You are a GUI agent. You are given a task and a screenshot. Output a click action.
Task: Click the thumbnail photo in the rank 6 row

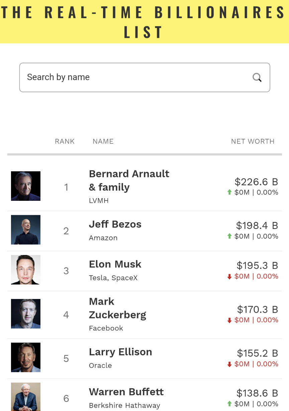(x=26, y=397)
